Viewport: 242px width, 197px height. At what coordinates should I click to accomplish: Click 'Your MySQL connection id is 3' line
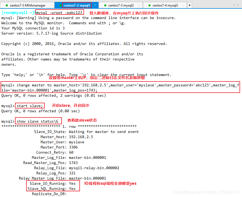pyautogui.click(x=33, y=28)
